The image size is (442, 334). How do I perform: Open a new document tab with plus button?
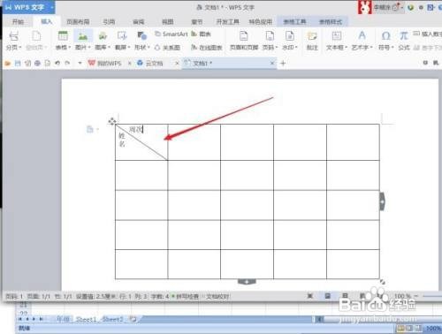coord(283,63)
